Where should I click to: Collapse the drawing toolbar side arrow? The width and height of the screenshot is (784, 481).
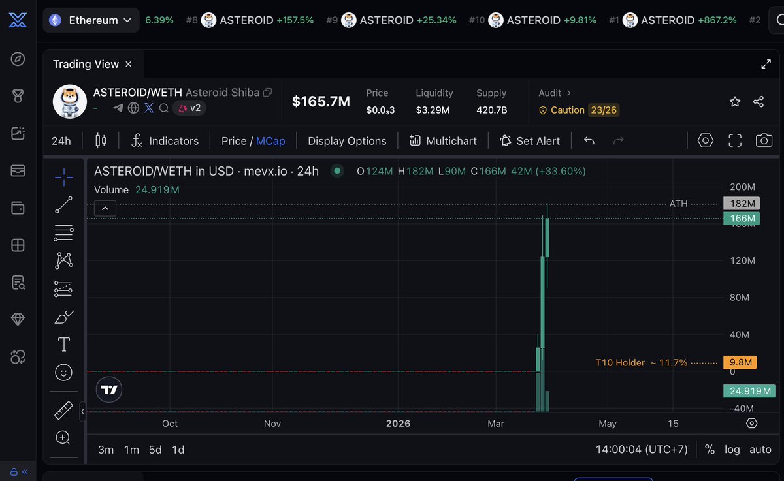pos(82,412)
